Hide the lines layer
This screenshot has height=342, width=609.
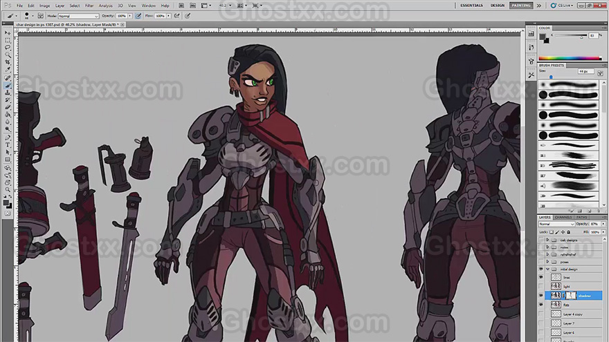tap(541, 277)
